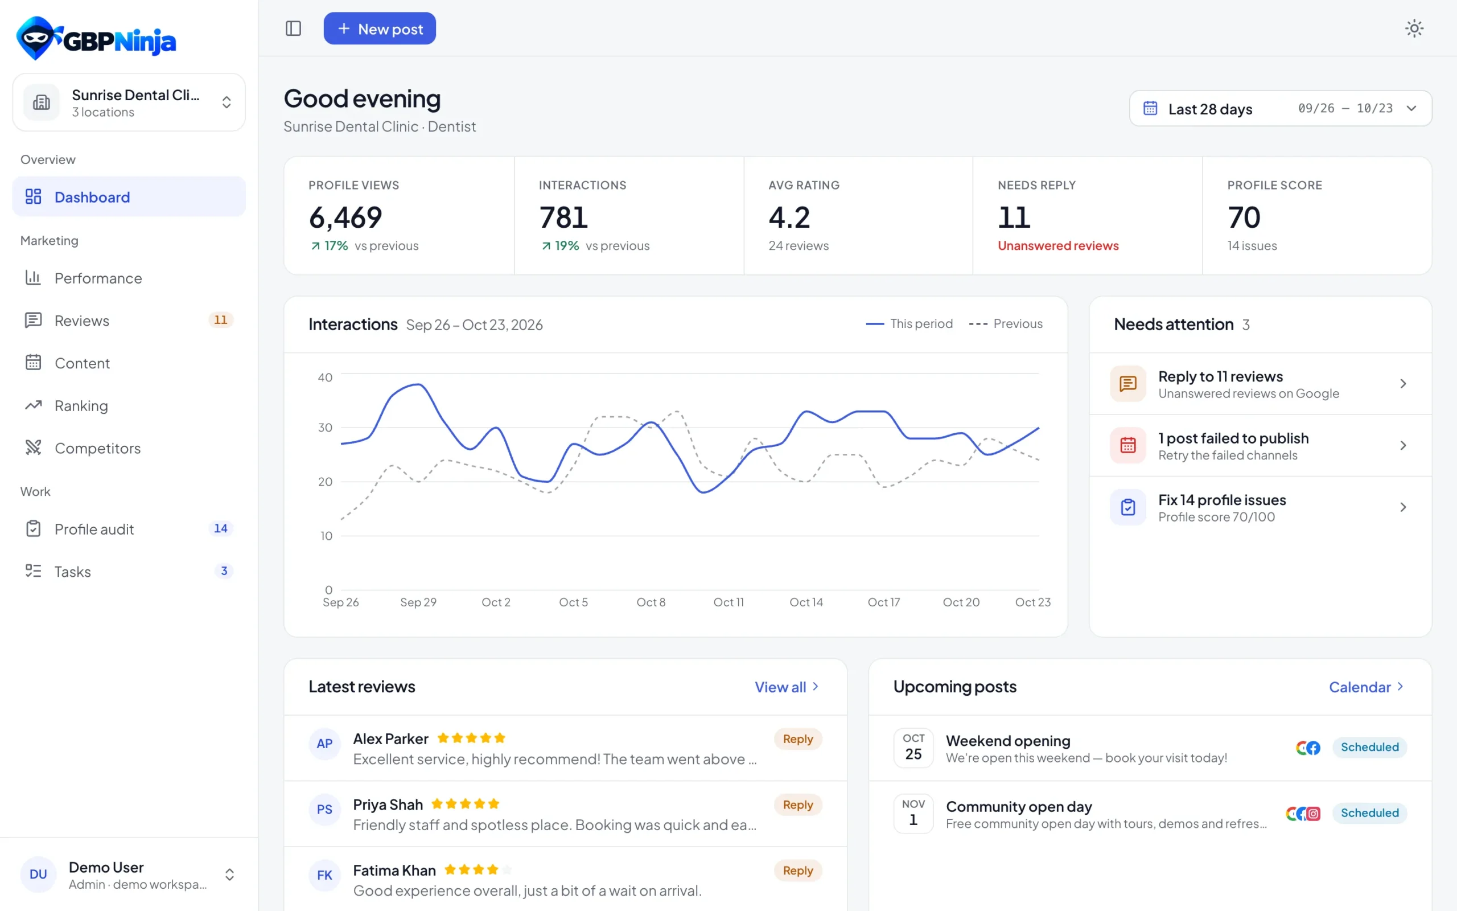
Task: Open Reviews in the sidebar
Action: pyautogui.click(x=129, y=320)
